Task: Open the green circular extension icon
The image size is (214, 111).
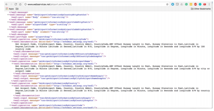Action: pos(186,4)
